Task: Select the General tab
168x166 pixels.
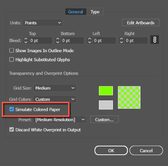Action: point(76,12)
